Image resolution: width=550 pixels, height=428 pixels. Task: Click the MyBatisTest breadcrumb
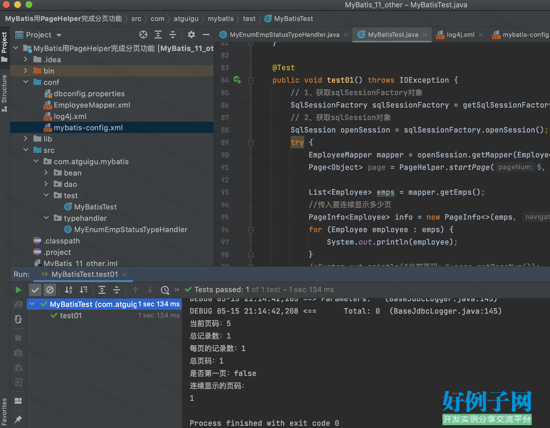point(289,19)
